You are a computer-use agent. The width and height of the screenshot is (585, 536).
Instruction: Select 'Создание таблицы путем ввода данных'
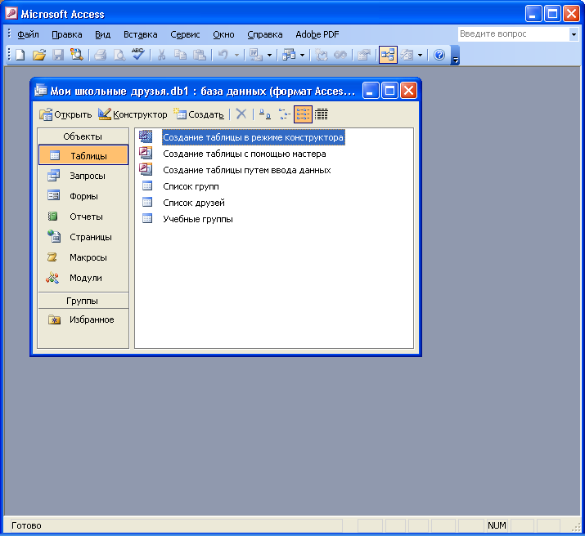247,170
